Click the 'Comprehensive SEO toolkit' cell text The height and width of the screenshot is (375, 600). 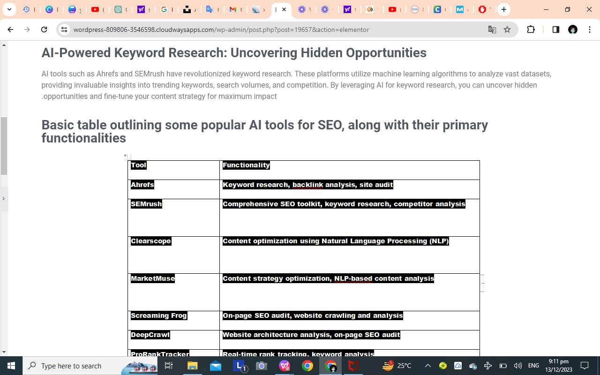pos(344,204)
